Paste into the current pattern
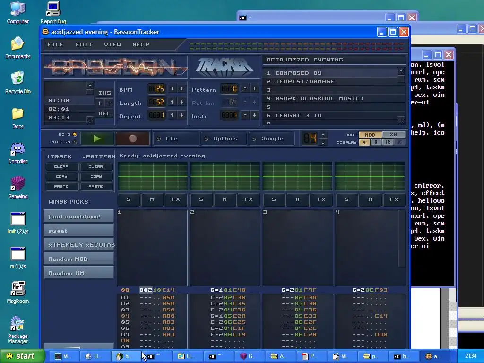The width and height of the screenshot is (484, 363). (x=96, y=186)
